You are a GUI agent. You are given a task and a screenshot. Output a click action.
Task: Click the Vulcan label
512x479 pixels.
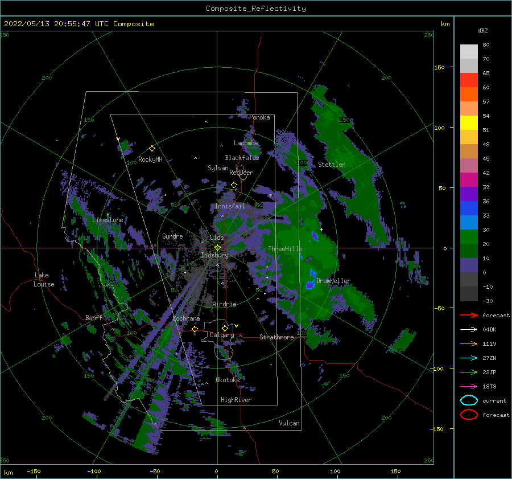[x=290, y=423]
